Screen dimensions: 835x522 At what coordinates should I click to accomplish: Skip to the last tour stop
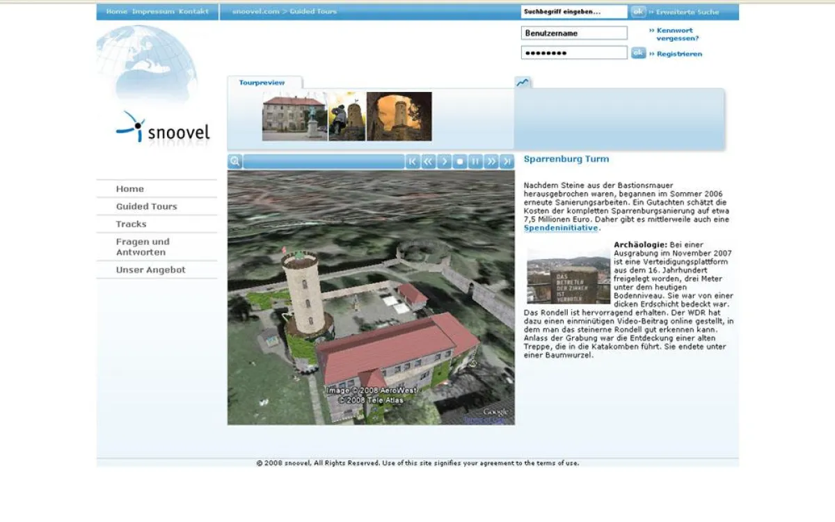[507, 161]
